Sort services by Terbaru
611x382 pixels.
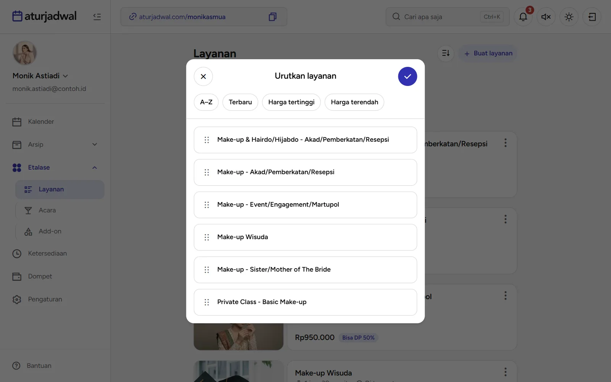(x=240, y=102)
